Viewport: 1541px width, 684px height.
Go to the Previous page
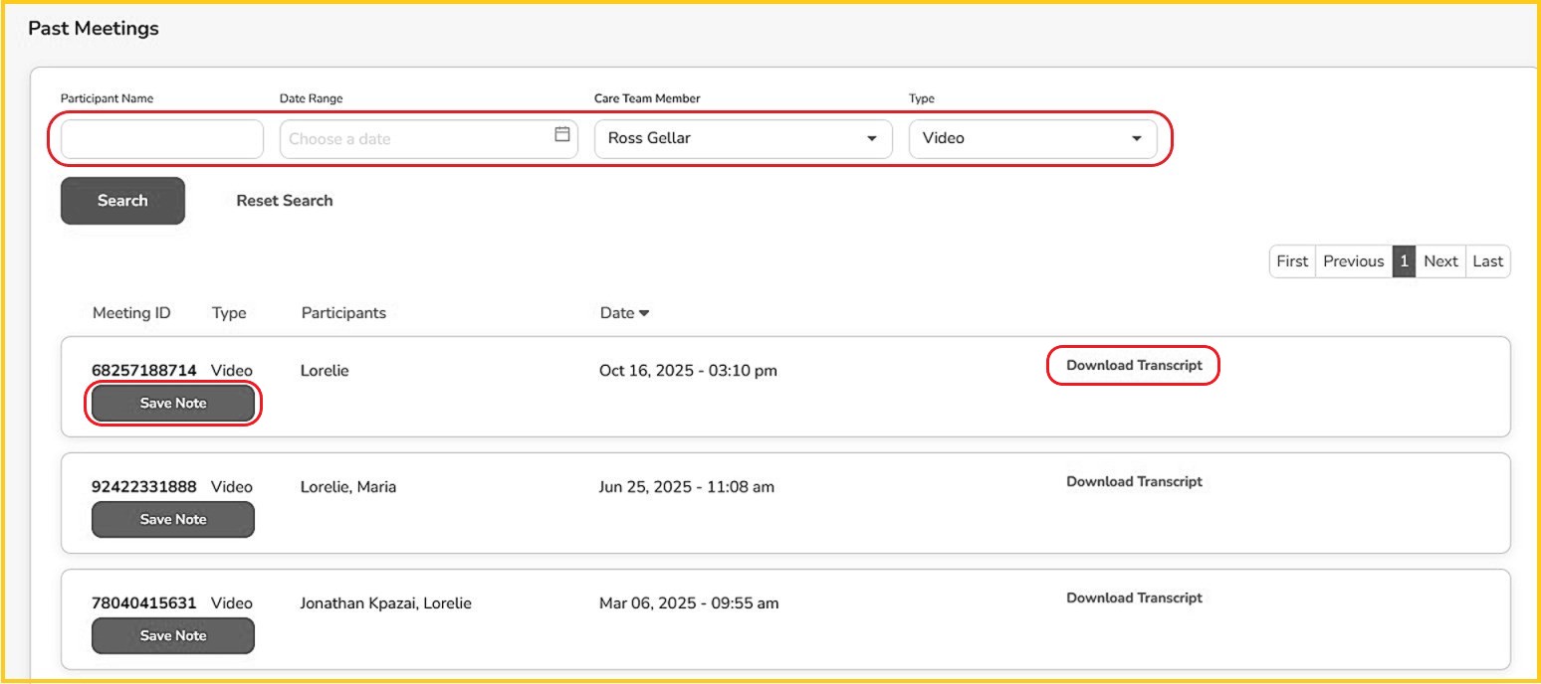tap(1353, 261)
